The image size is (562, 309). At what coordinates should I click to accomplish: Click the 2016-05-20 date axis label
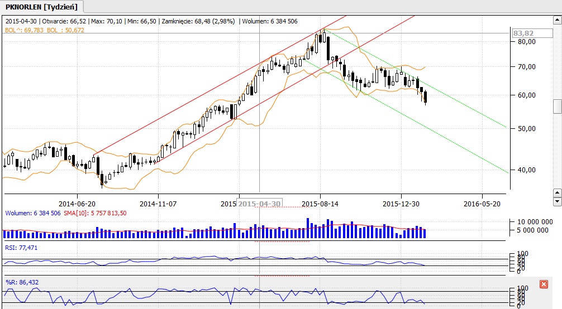coord(482,204)
